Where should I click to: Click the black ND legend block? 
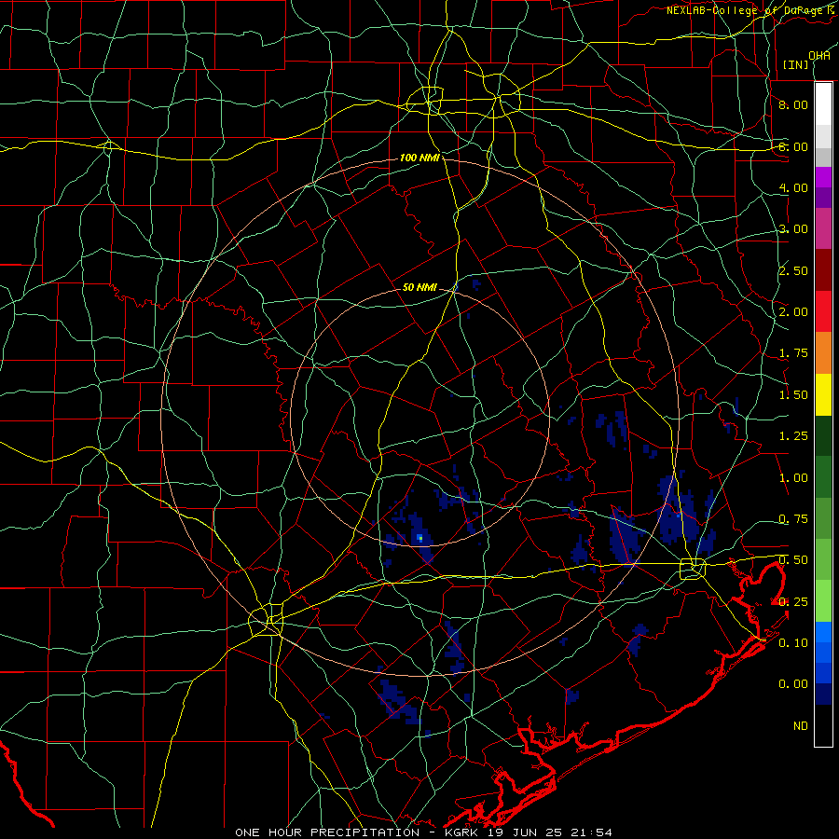tap(823, 725)
